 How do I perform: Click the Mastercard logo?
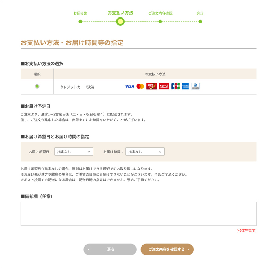point(140,86)
